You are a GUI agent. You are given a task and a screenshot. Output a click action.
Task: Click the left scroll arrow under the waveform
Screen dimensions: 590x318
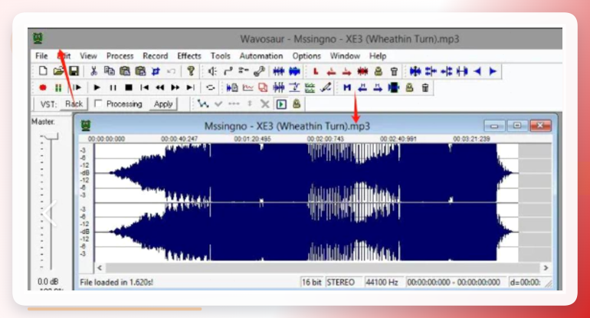point(100,268)
